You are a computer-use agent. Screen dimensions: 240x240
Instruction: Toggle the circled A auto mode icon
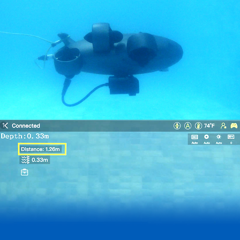tap(188, 126)
